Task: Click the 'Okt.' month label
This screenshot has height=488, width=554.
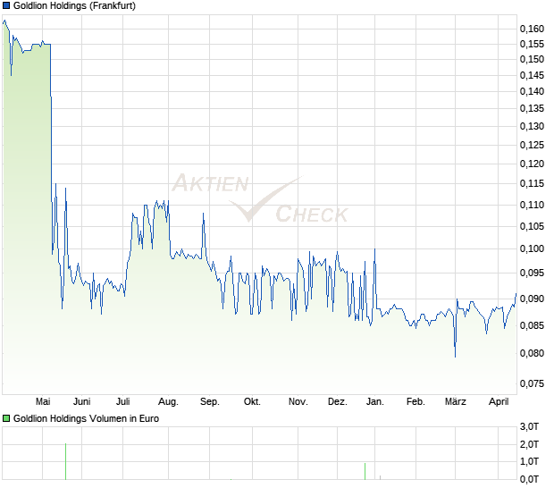Action: tap(252, 402)
